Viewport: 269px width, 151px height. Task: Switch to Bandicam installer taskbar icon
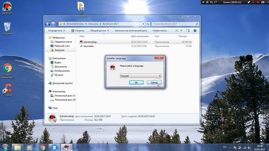(x=66, y=147)
